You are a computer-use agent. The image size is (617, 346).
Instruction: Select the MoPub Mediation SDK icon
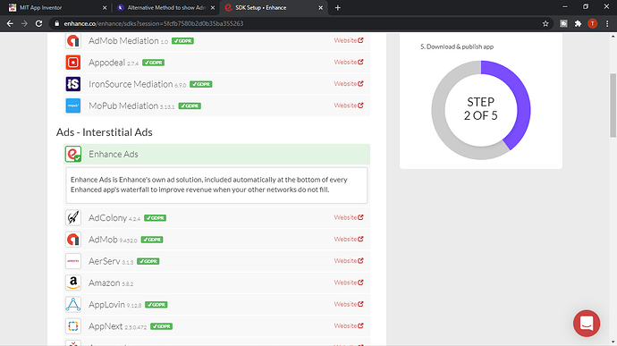(x=73, y=105)
